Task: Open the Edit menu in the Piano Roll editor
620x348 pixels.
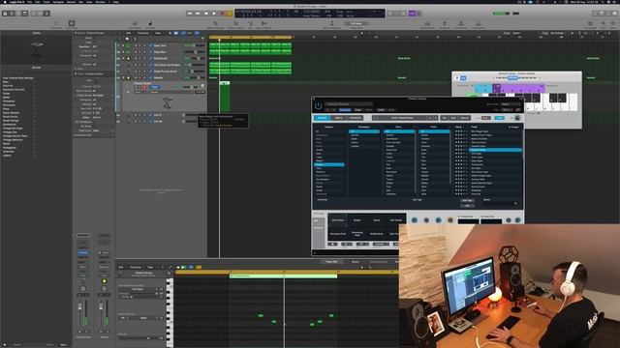Action: 121,267
